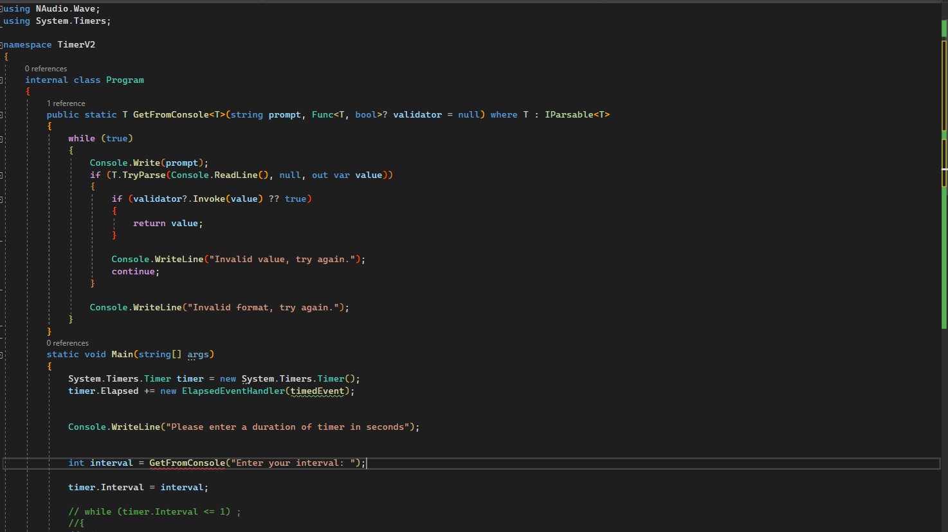The height and width of the screenshot is (532, 948).
Task: Click 'ReadLine' inside the TryParse call
Action: pyautogui.click(x=235, y=175)
